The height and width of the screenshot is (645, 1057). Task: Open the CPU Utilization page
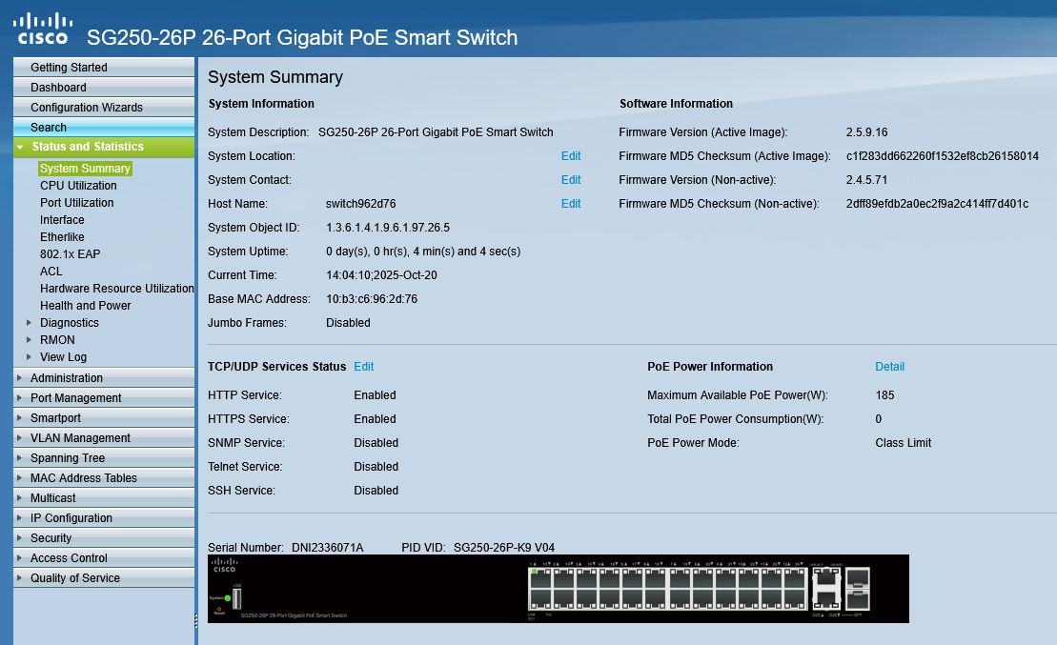[x=78, y=186]
